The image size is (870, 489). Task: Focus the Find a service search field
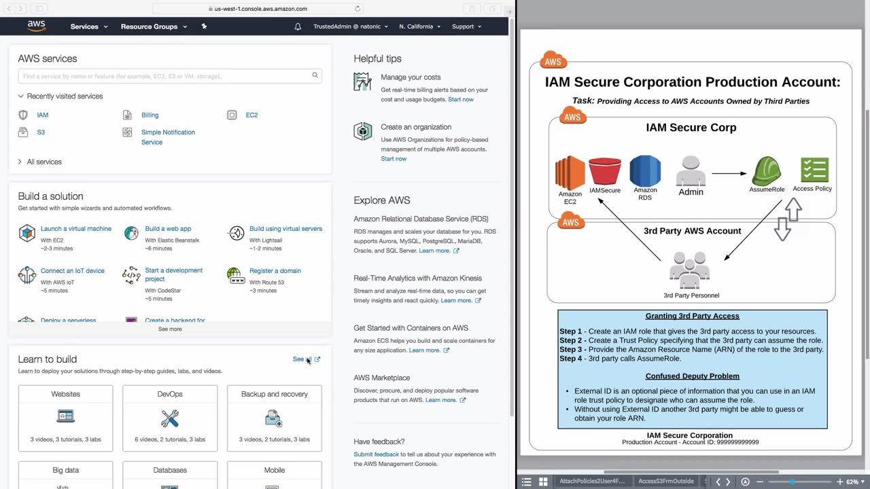(x=170, y=75)
